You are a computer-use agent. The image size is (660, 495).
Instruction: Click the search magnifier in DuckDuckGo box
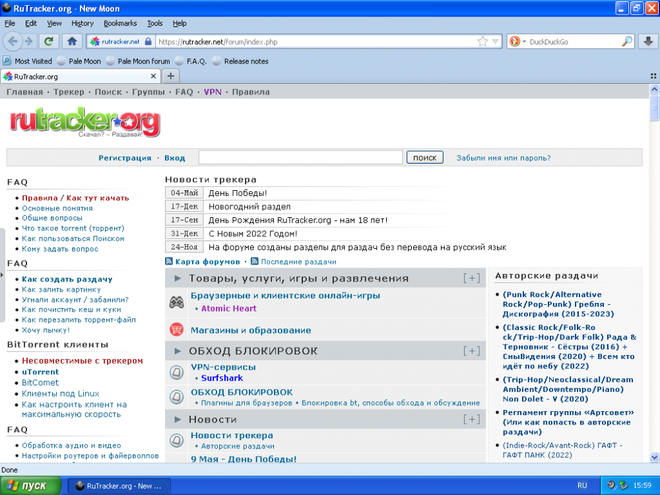pyautogui.click(x=626, y=42)
